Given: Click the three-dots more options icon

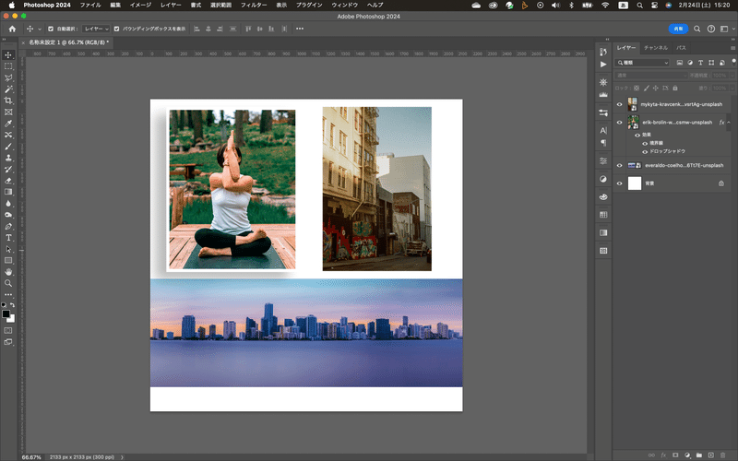Looking at the screenshot, I should click(300, 29).
